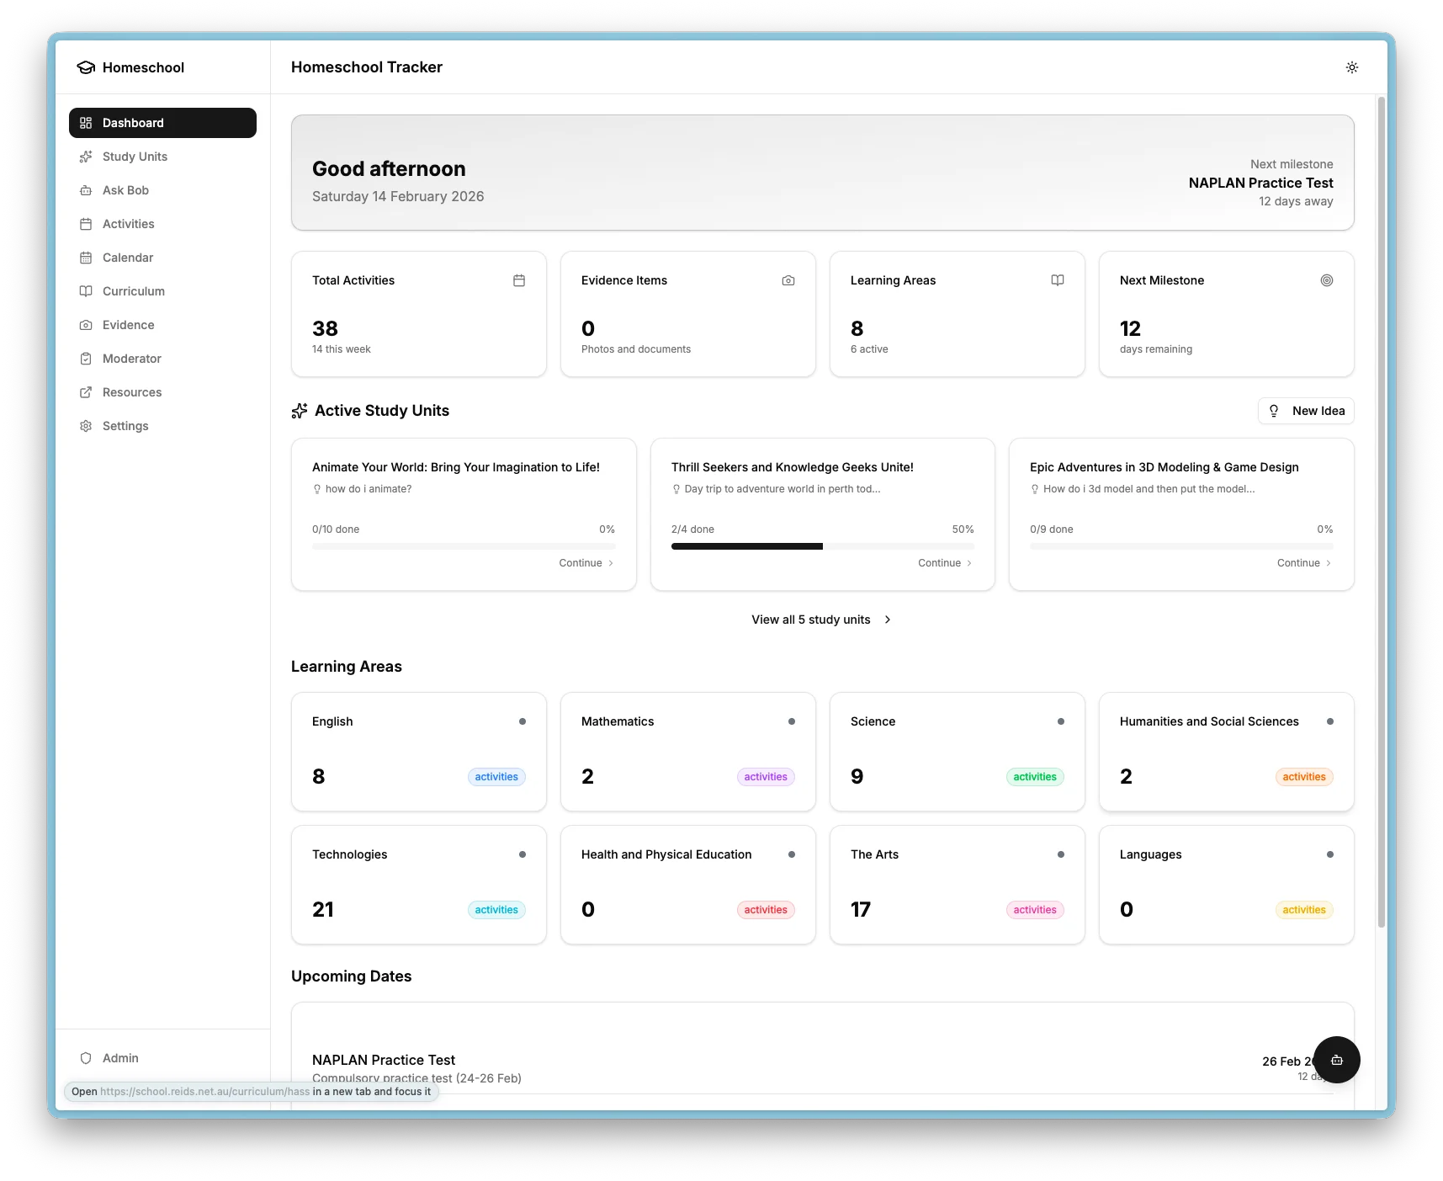Image resolution: width=1443 pixels, height=1181 pixels.
Task: Expand all study units via chevron
Action: point(888,620)
